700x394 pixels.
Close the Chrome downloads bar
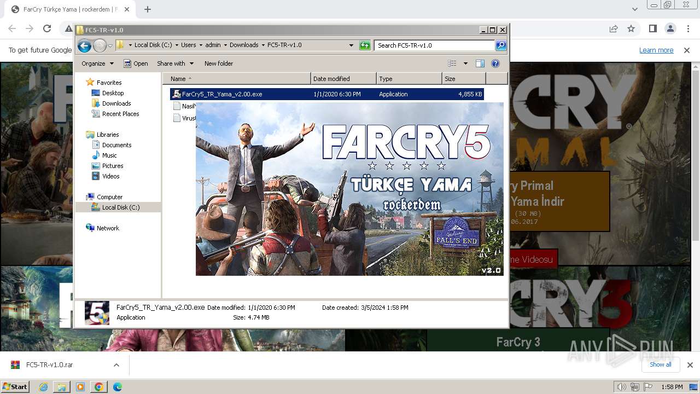[x=690, y=365]
